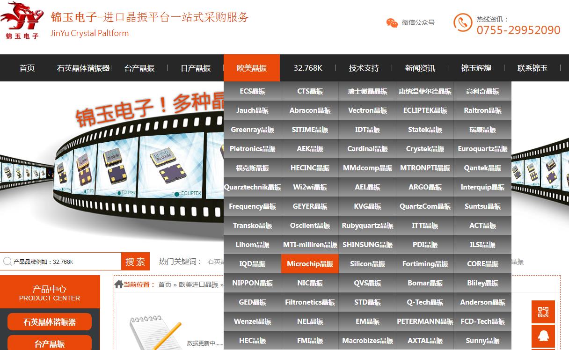
Task: Open the WeChat public account icon
Action: point(392,23)
